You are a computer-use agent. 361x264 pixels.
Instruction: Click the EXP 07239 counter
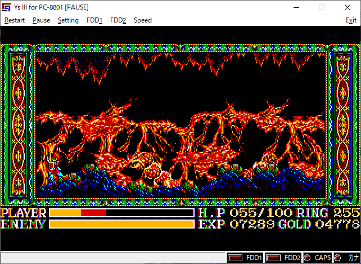pos(236,224)
